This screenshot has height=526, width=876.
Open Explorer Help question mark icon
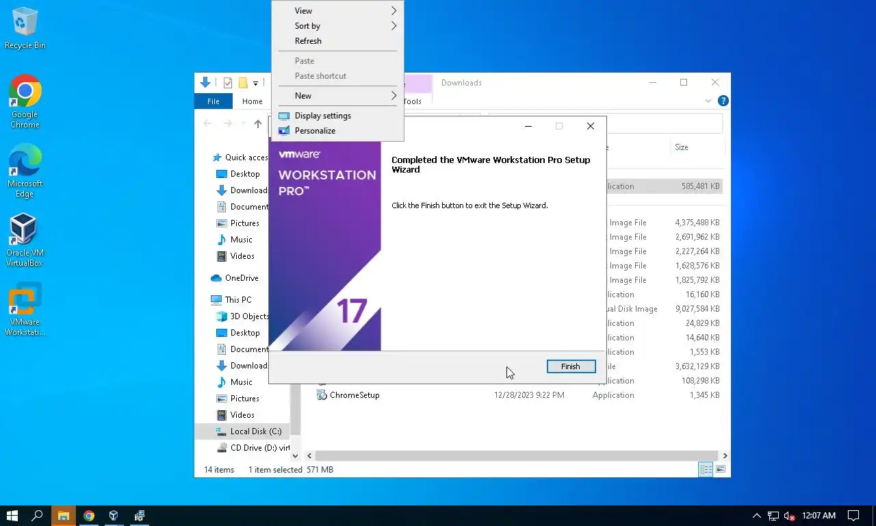[x=723, y=101]
